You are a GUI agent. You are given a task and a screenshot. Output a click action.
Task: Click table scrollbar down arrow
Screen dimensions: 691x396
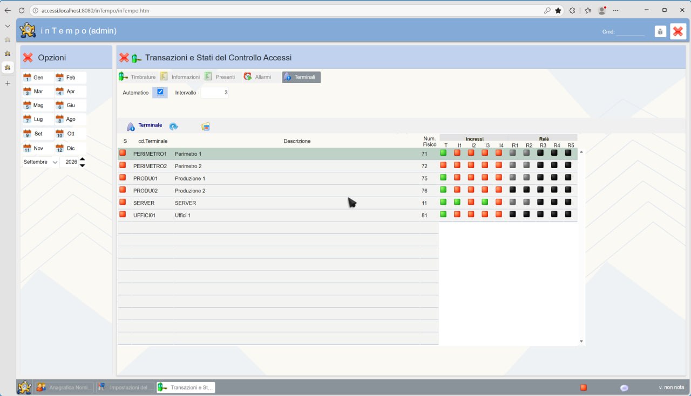pyautogui.click(x=581, y=341)
